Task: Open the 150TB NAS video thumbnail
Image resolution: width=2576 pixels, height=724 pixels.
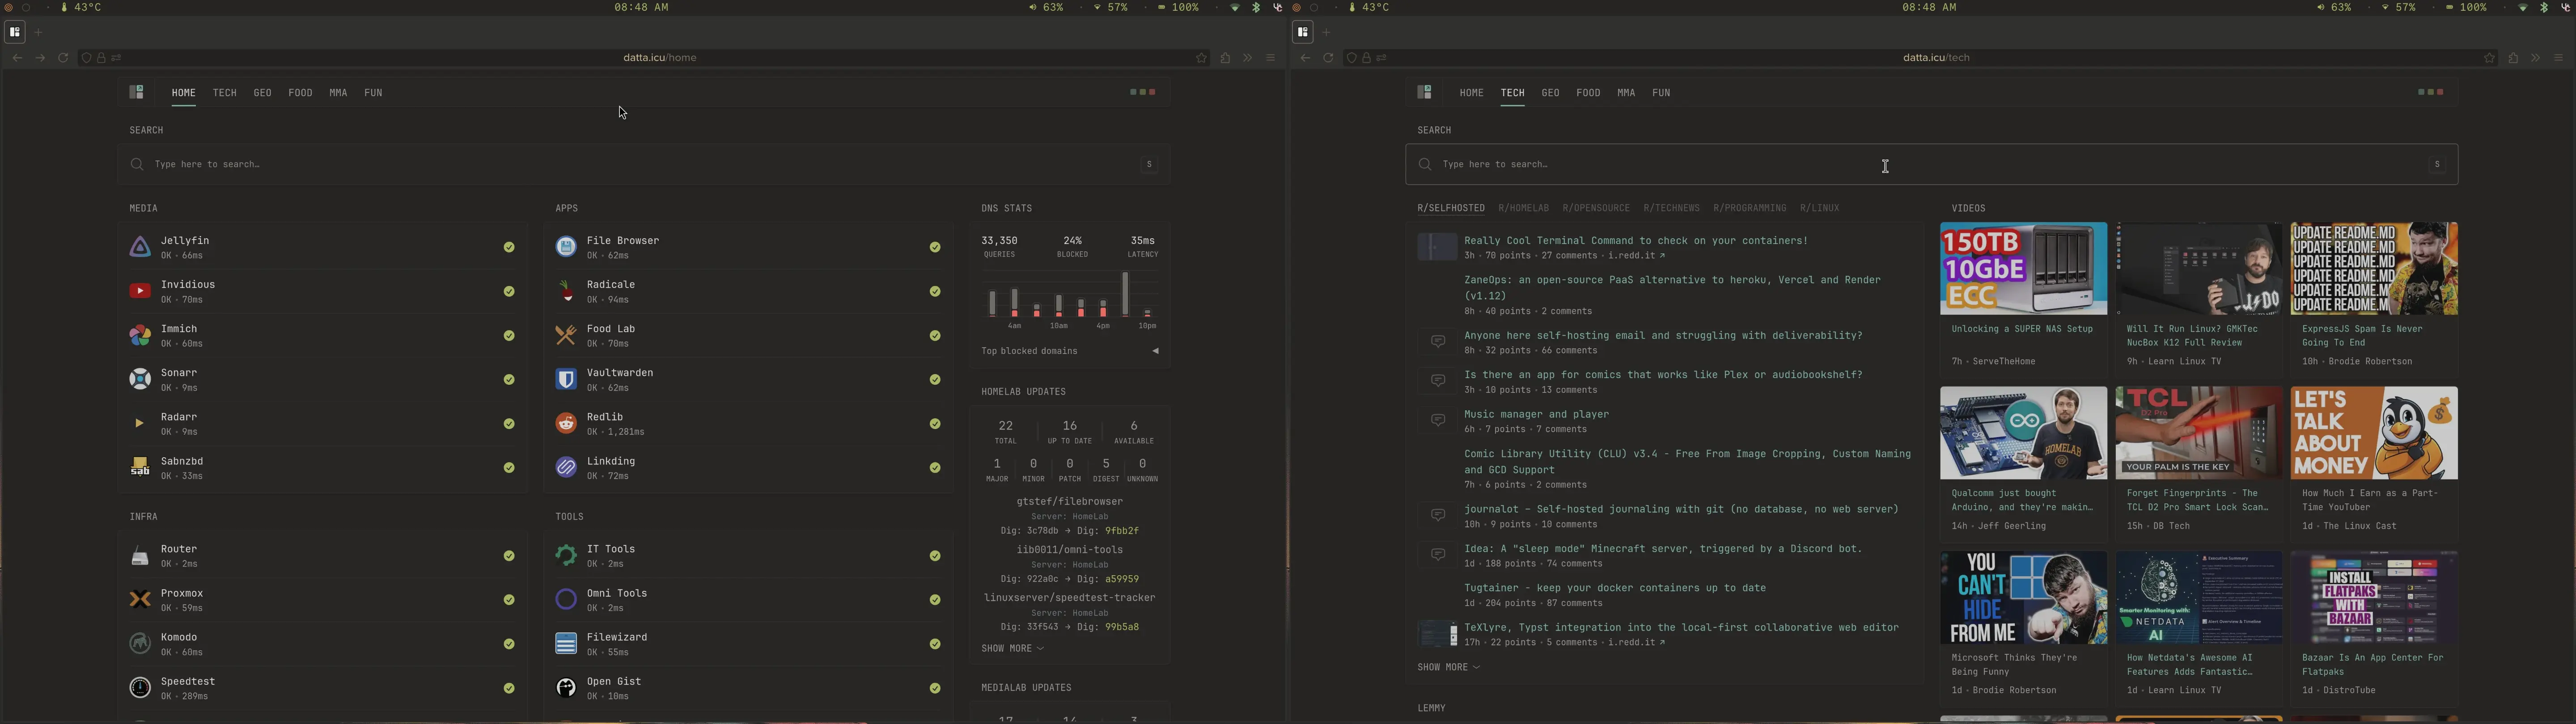Action: click(2022, 268)
